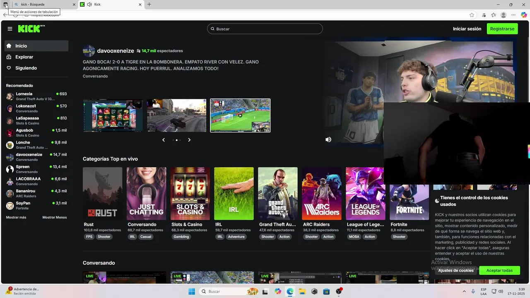Open the League of Legends category card

366,193
